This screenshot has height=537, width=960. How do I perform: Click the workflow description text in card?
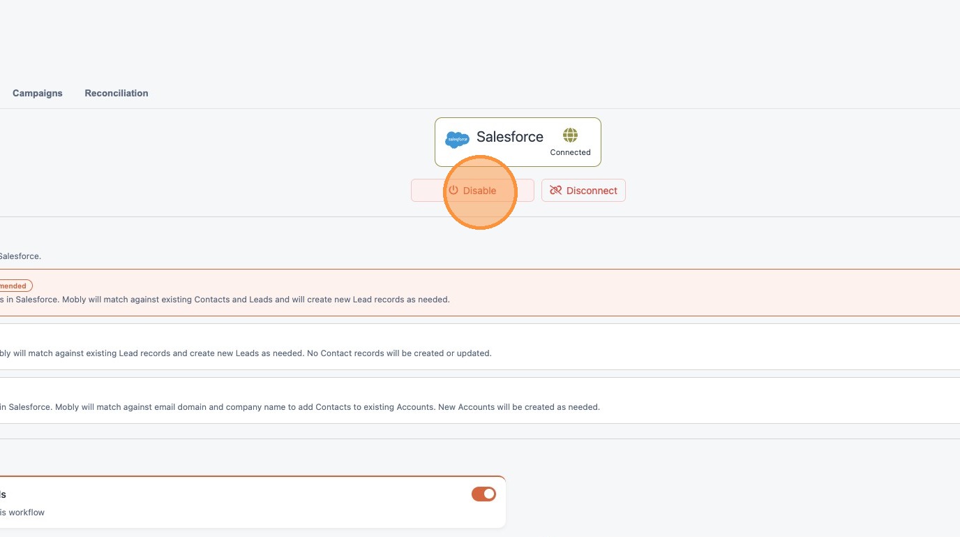click(x=22, y=513)
